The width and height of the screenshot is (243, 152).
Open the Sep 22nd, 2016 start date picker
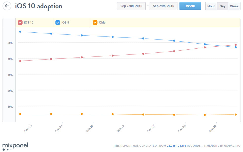131,6
